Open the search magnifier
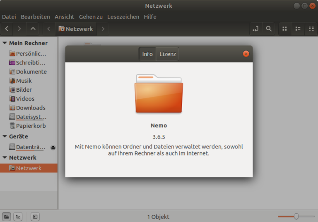Screen dimensions: 318x222 point(269,29)
